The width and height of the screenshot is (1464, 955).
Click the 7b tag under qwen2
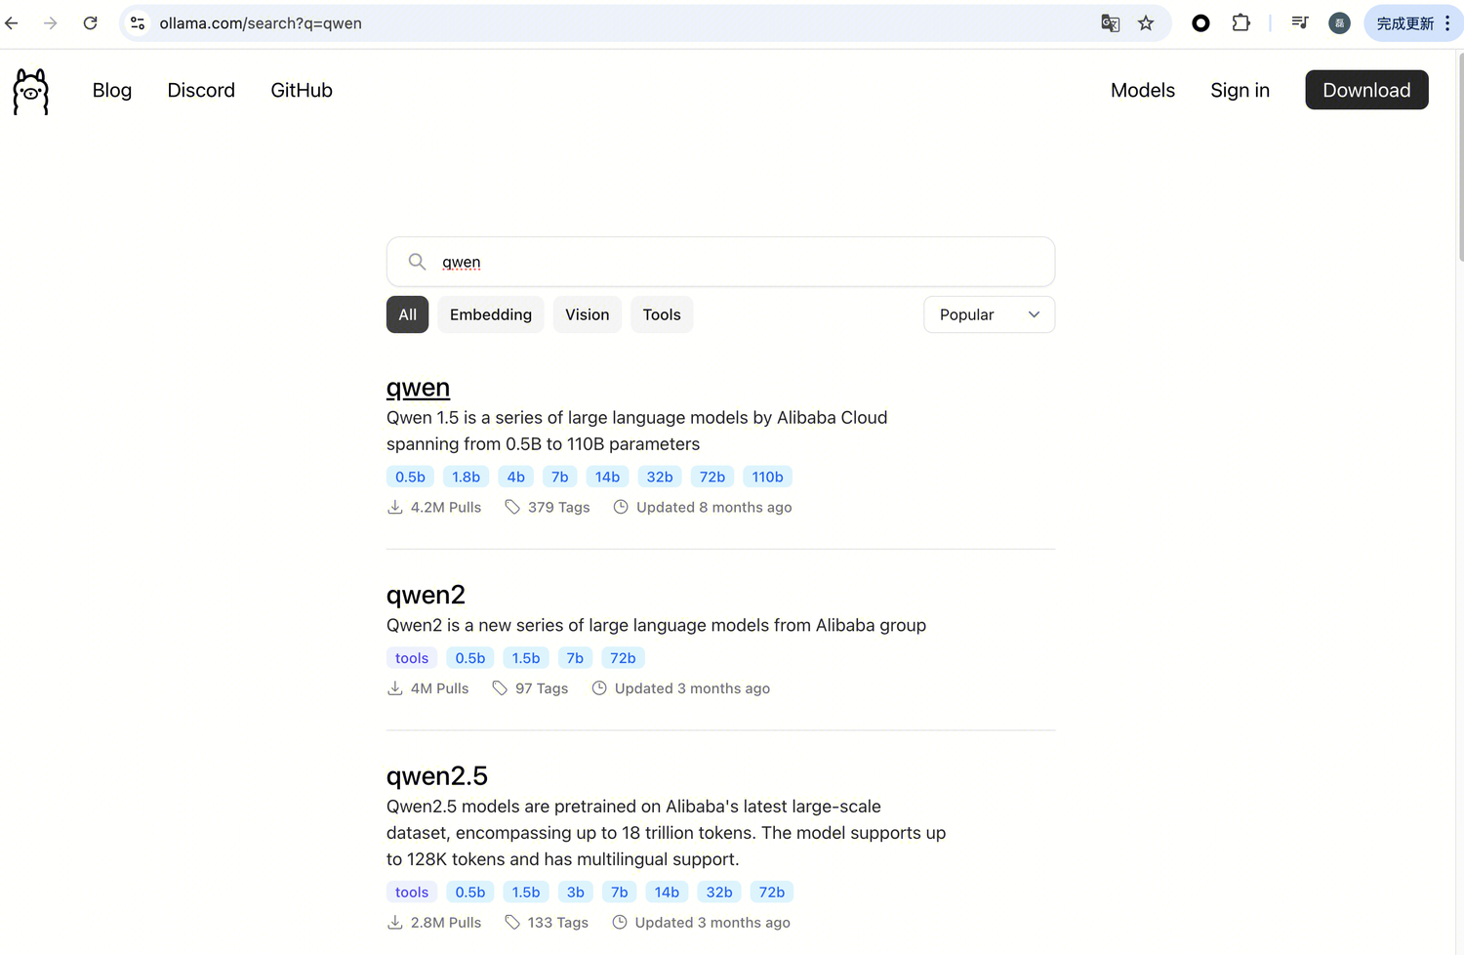[x=575, y=658]
